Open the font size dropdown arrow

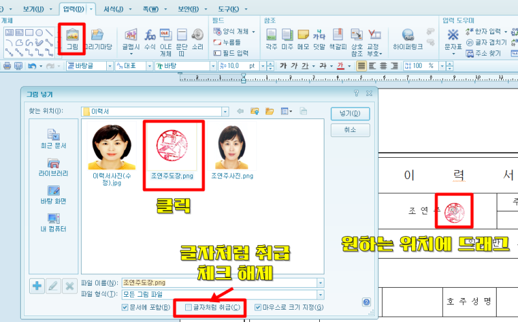(263, 66)
